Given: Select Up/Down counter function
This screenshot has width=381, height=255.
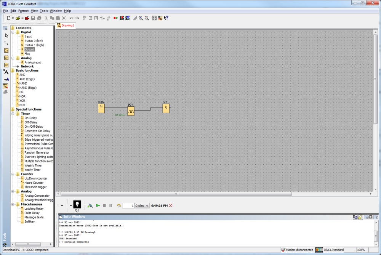Looking at the screenshot, I should (x=36, y=178).
